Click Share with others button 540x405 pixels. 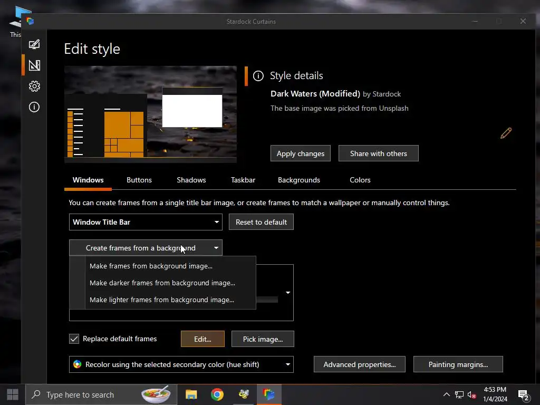point(379,153)
